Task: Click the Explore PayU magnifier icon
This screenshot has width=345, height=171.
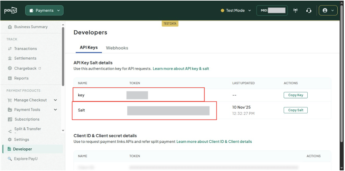Action: [x=10, y=159]
